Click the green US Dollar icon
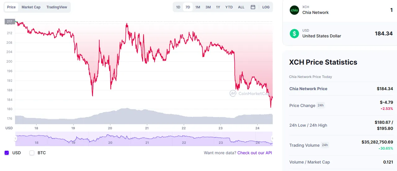The width and height of the screenshot is (397, 171). (294, 34)
